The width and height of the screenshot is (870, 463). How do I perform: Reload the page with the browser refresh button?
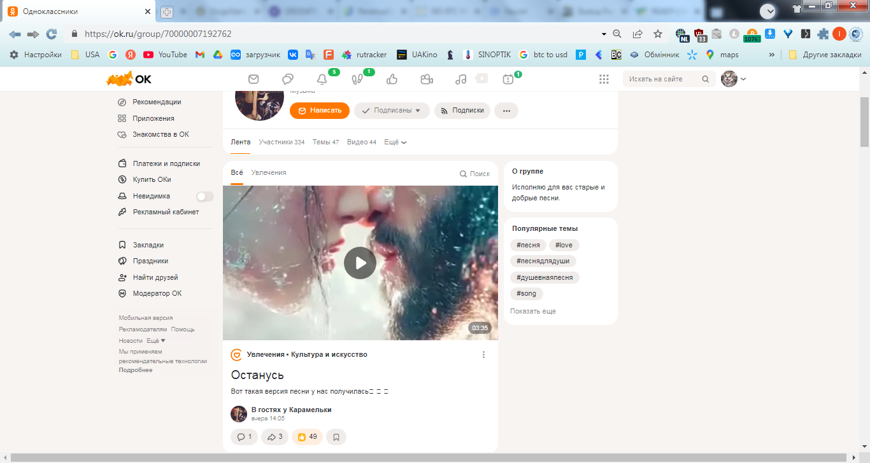52,34
